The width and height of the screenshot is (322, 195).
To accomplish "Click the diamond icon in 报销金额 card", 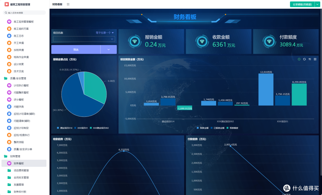I will [x=134, y=42].
